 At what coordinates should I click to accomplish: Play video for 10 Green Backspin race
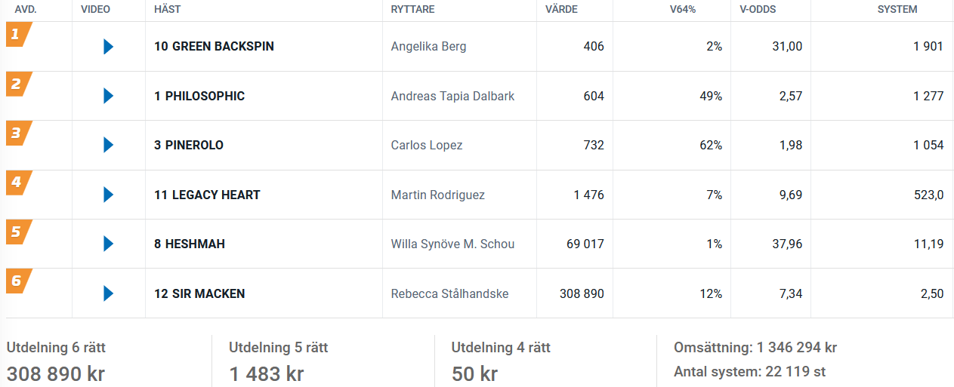[108, 47]
